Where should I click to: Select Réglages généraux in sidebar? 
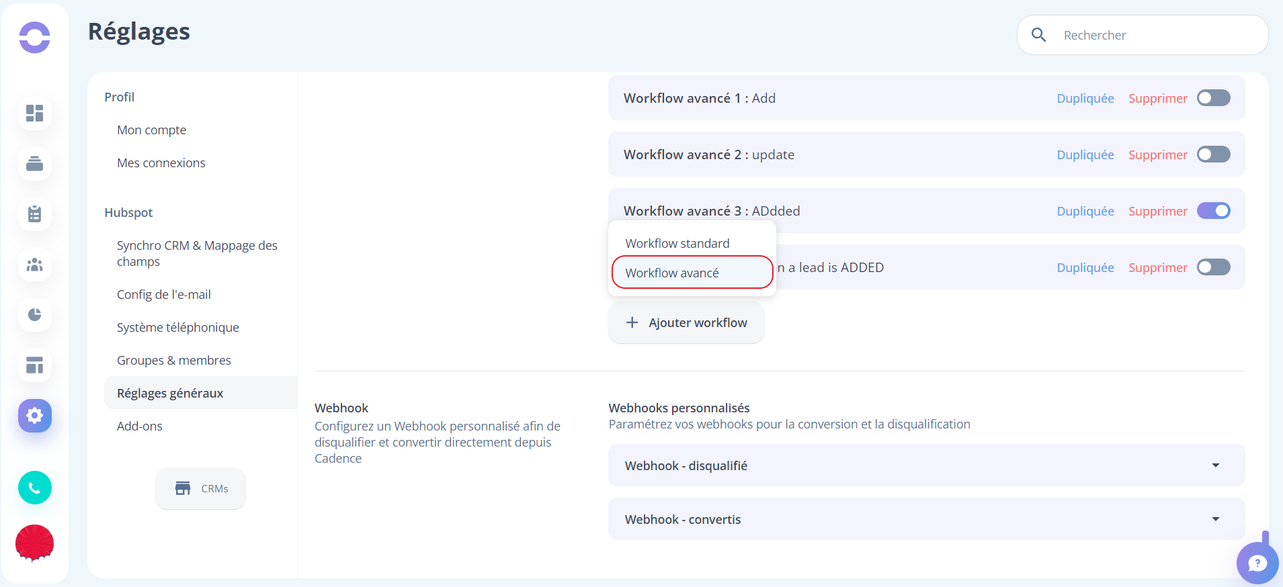point(200,393)
